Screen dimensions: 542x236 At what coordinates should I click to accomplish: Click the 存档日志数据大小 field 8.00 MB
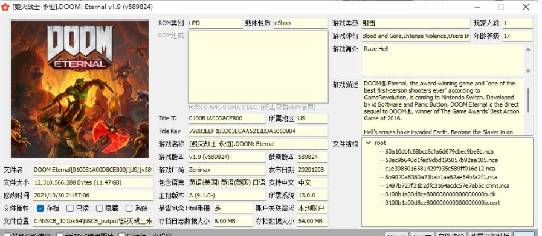[x=233, y=221]
